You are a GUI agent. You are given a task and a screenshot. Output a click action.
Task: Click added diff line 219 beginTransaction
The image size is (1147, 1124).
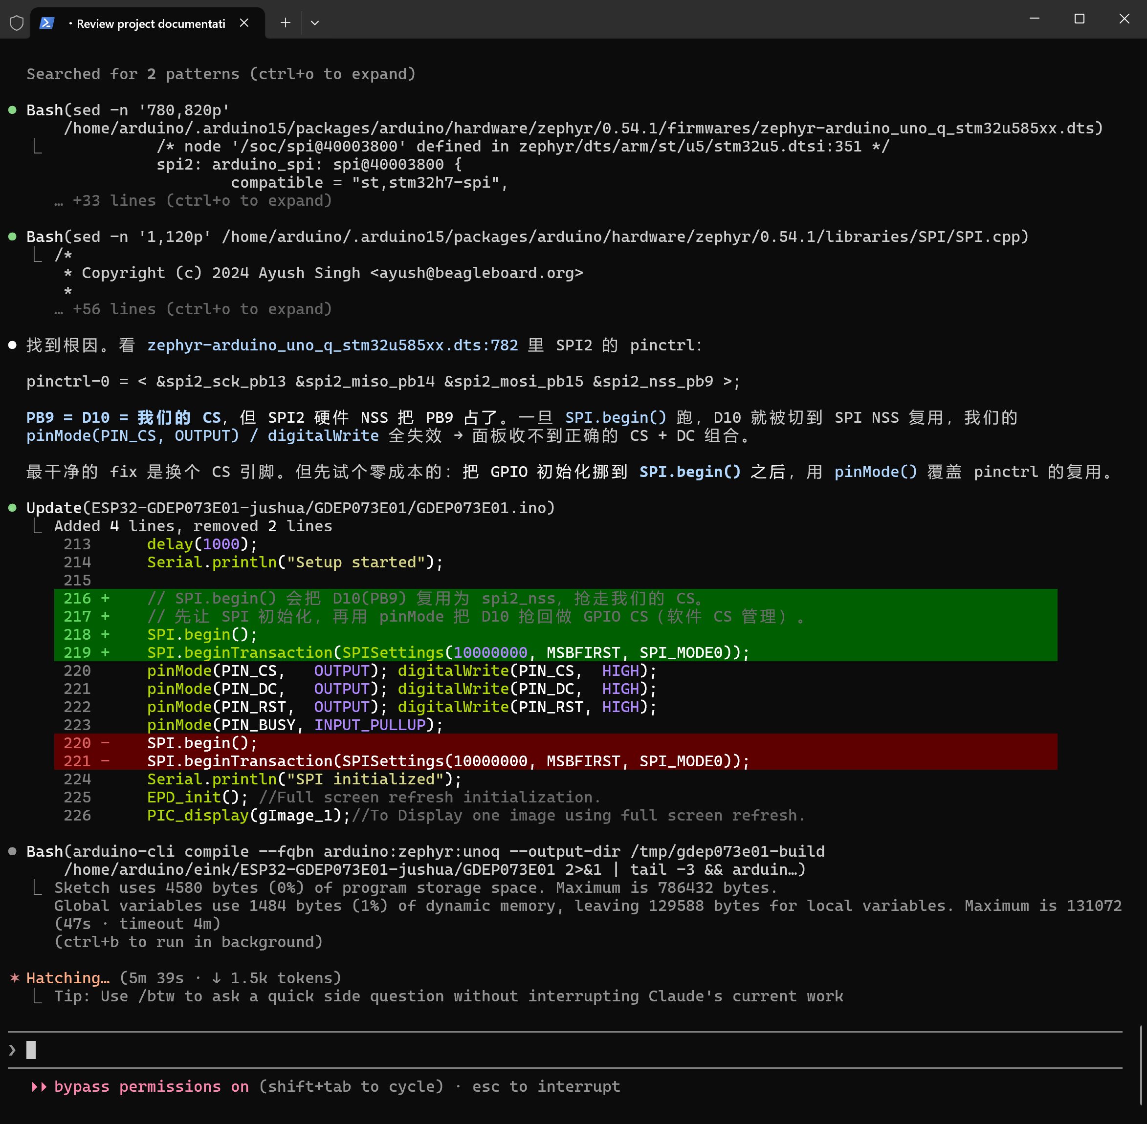(555, 653)
